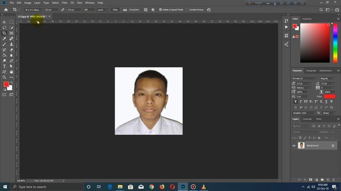Switch to the Paths tab
The image size is (341, 191).
(319, 119)
